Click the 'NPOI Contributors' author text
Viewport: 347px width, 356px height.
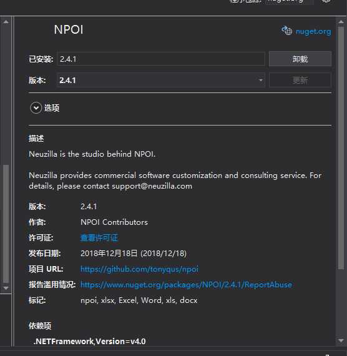coord(114,222)
